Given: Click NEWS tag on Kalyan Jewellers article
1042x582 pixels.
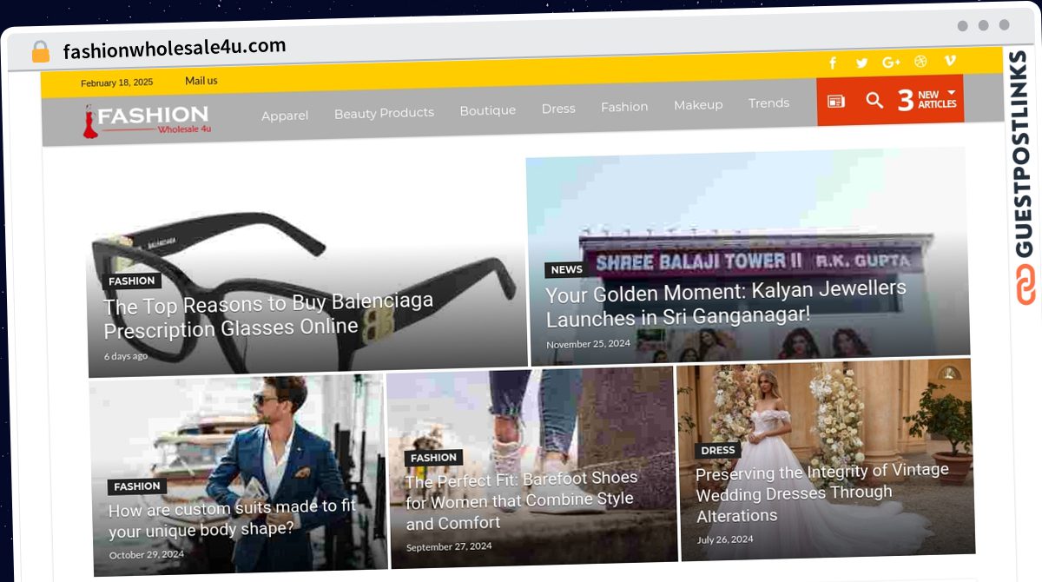Looking at the screenshot, I should pos(566,269).
